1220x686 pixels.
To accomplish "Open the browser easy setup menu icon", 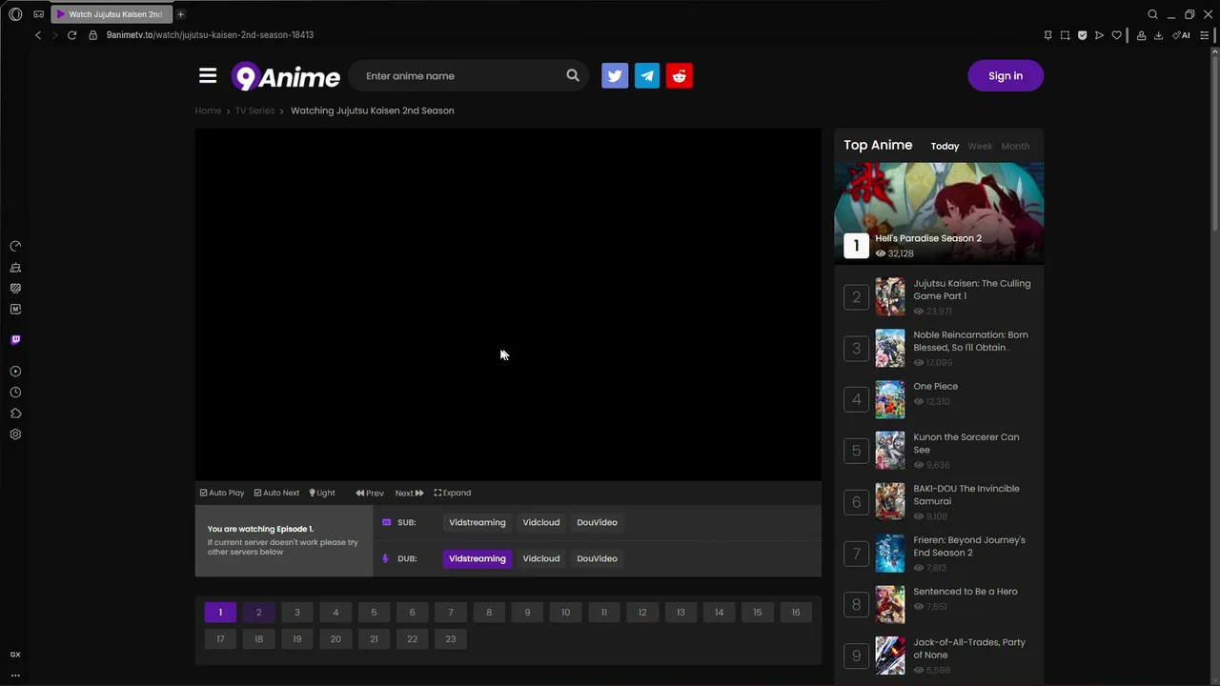I will point(1204,35).
